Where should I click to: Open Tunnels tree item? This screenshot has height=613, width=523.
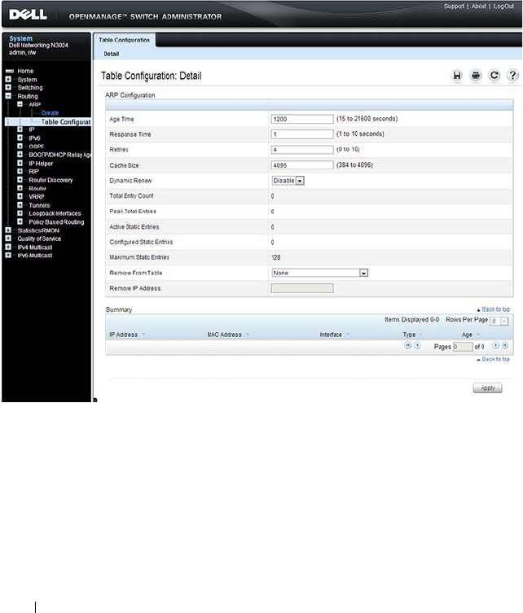coord(39,205)
